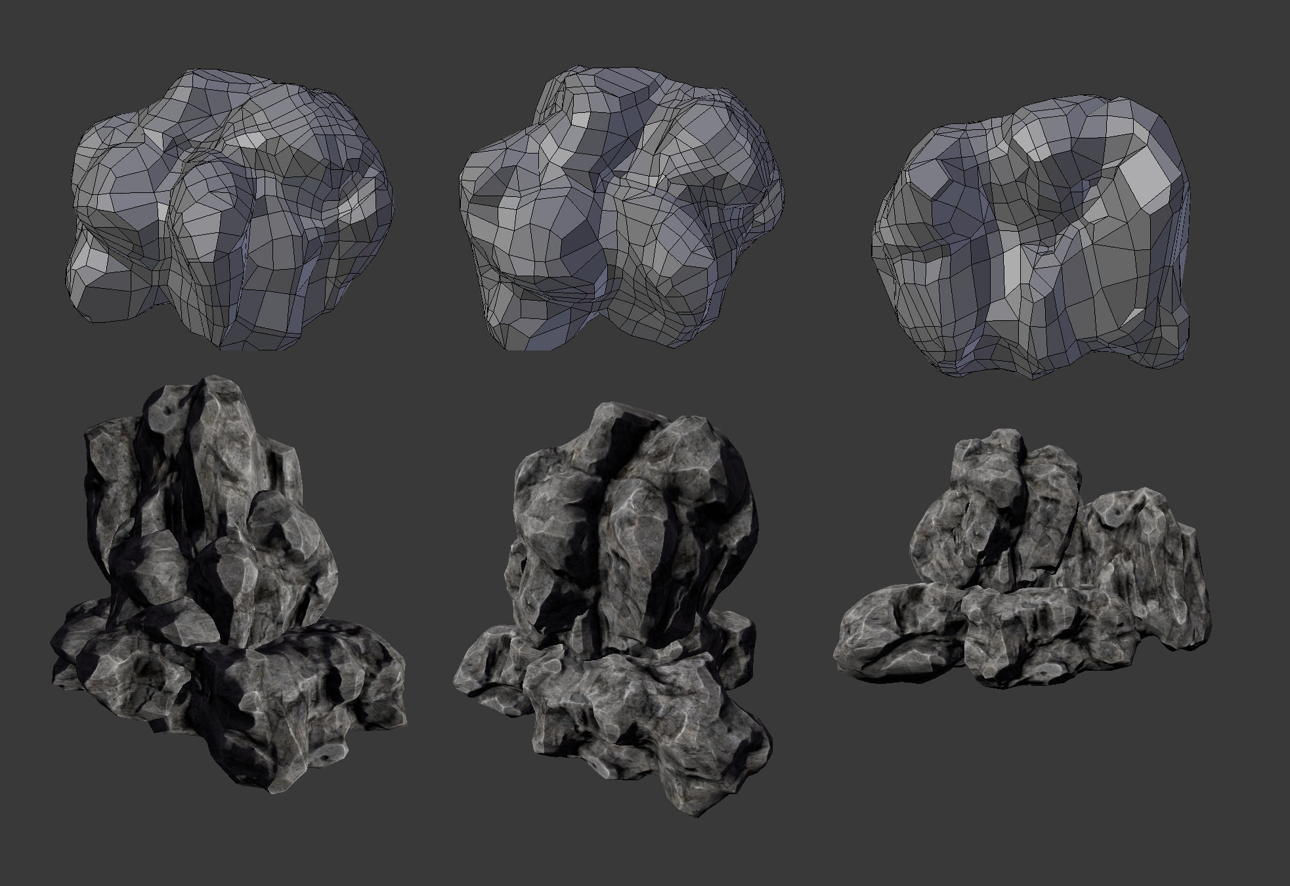This screenshot has height=886, width=1290.
Task: Select the bottom-left textured rock cluster
Action: click(228, 584)
